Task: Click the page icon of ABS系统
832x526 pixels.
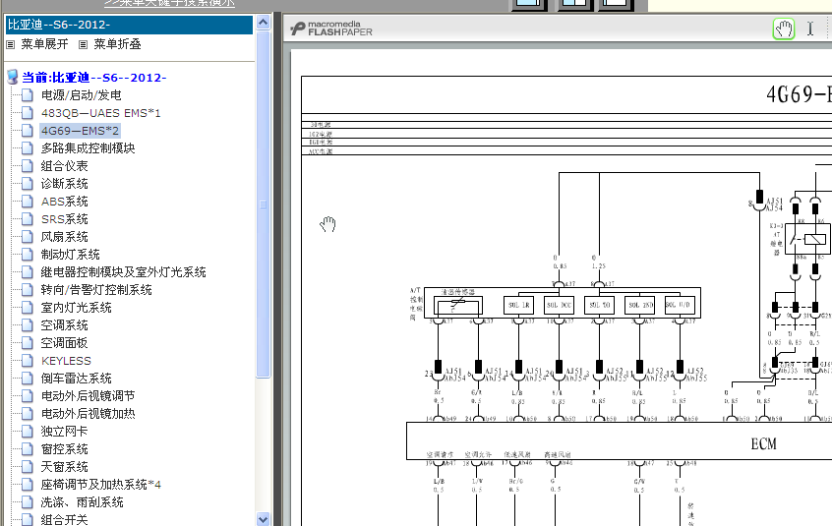Action: (x=28, y=201)
